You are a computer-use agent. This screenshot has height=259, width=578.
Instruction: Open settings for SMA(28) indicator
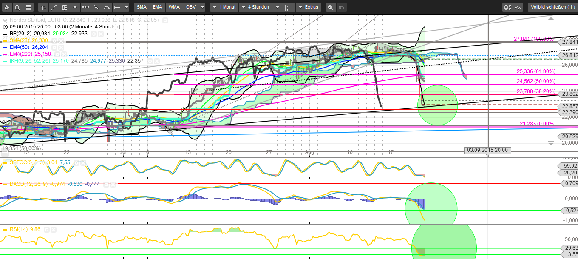click(x=55, y=40)
